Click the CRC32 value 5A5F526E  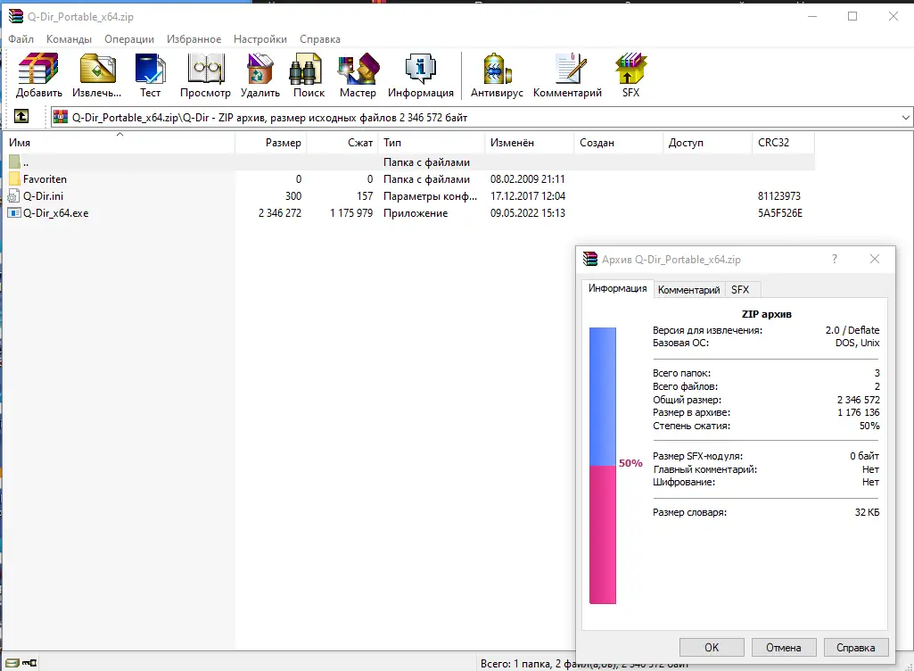[x=780, y=213]
